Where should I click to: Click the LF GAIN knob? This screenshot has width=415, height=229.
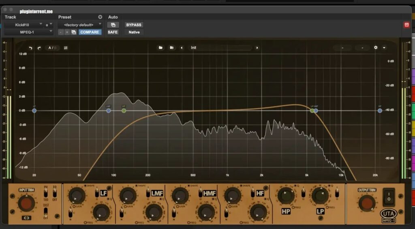(x=77, y=196)
